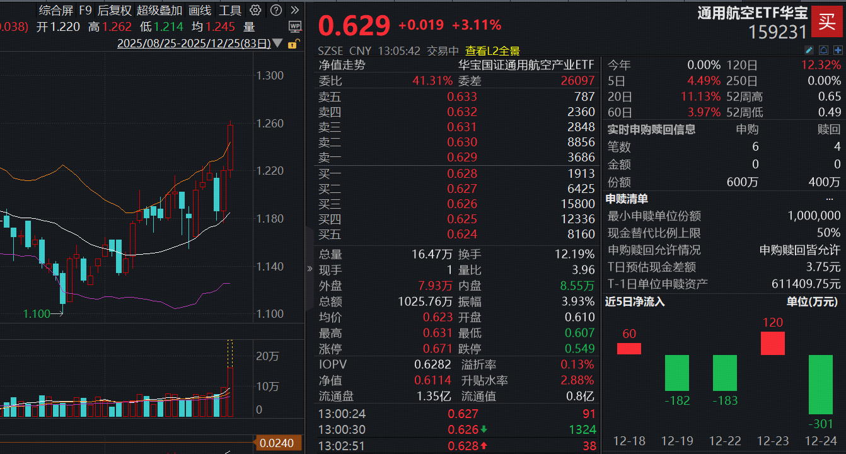846x454 pixels.
Task: Open settings via the gear icon
Action: [255, 10]
